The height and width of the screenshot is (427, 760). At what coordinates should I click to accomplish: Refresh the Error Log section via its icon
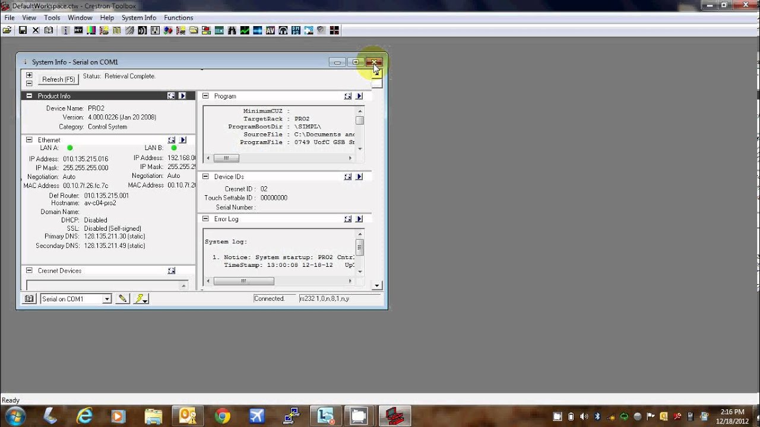point(348,219)
